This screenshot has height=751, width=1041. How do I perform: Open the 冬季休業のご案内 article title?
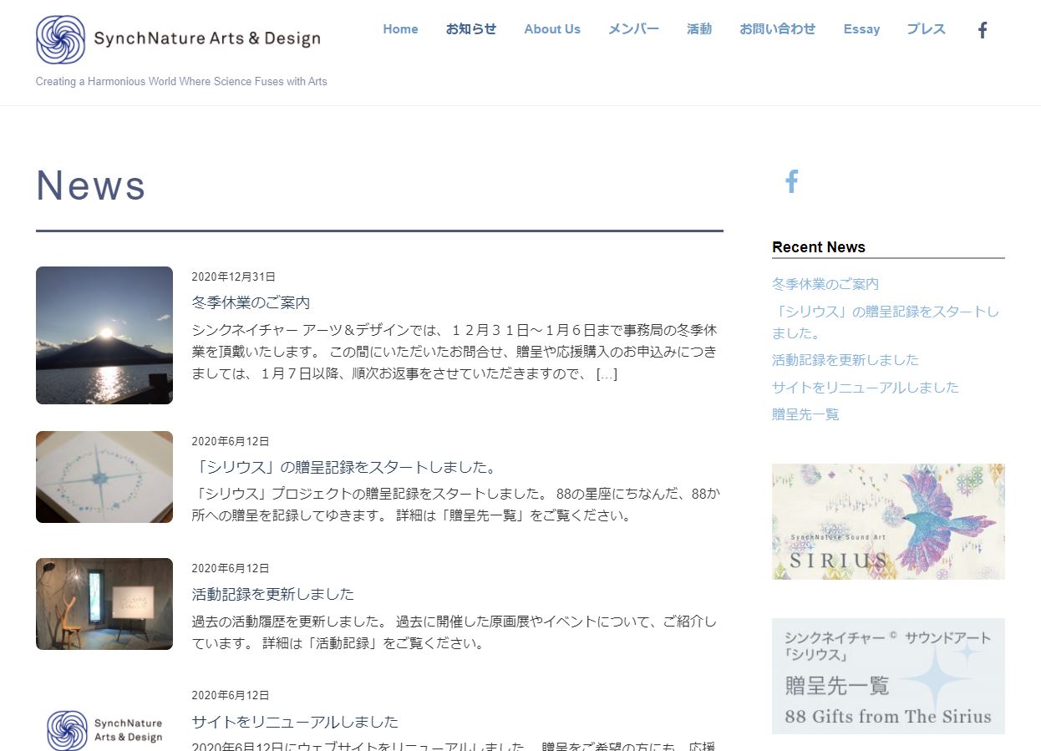(x=251, y=302)
